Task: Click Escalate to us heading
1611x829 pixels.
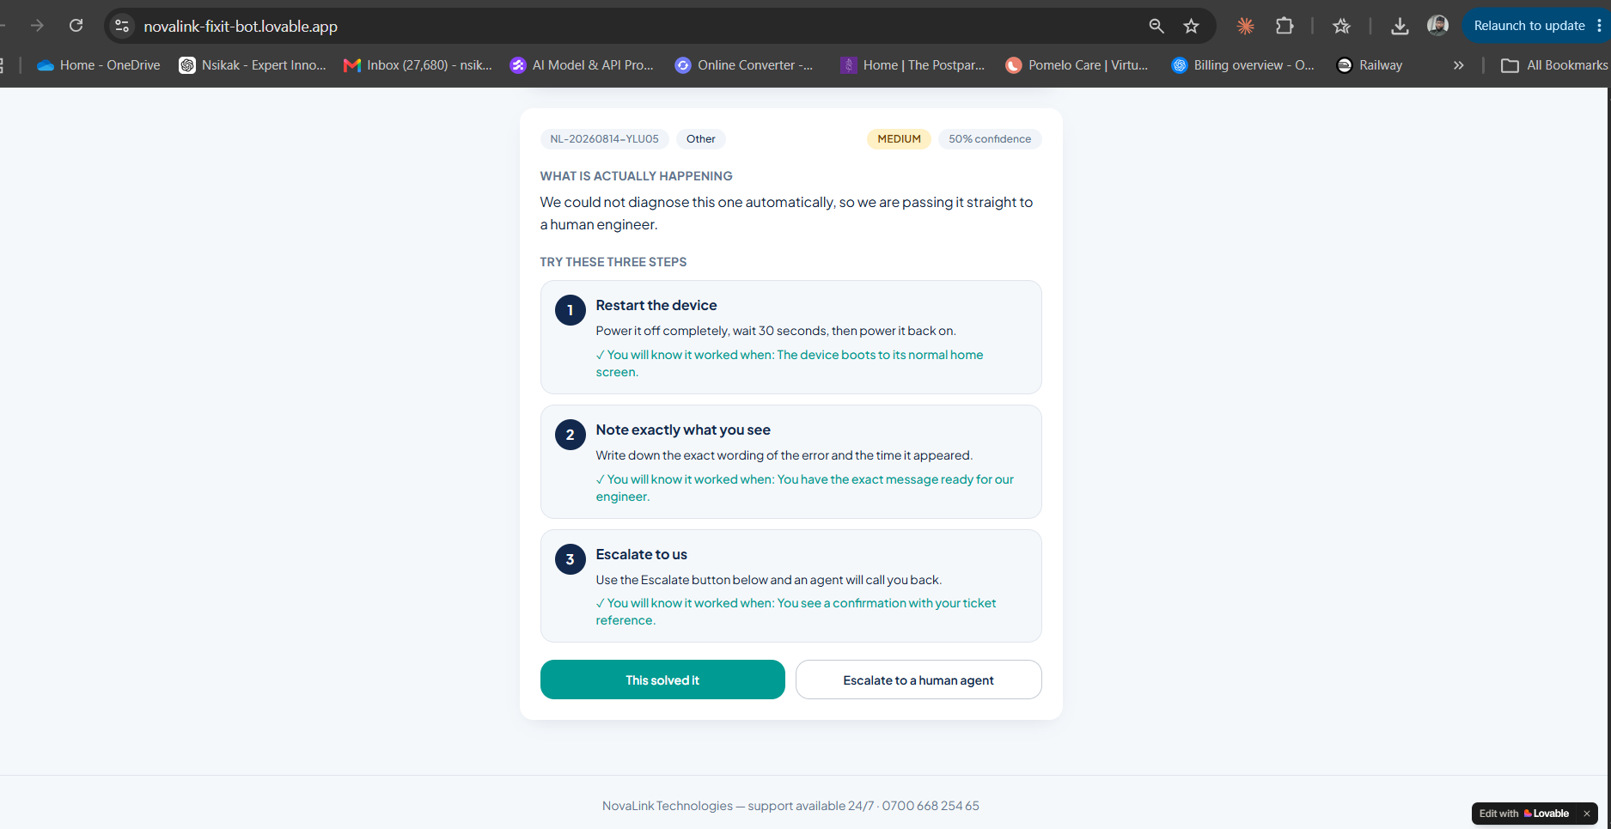Action: (642, 554)
